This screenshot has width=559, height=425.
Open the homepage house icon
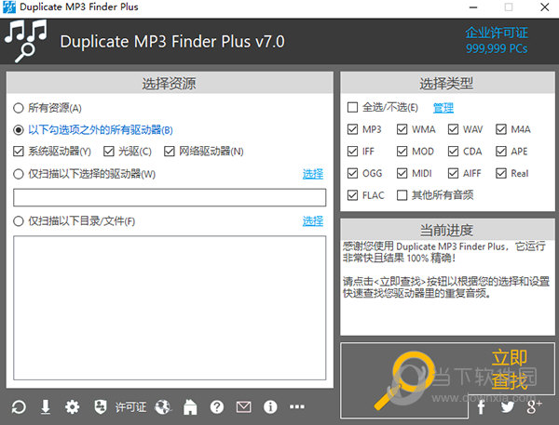[190, 406]
